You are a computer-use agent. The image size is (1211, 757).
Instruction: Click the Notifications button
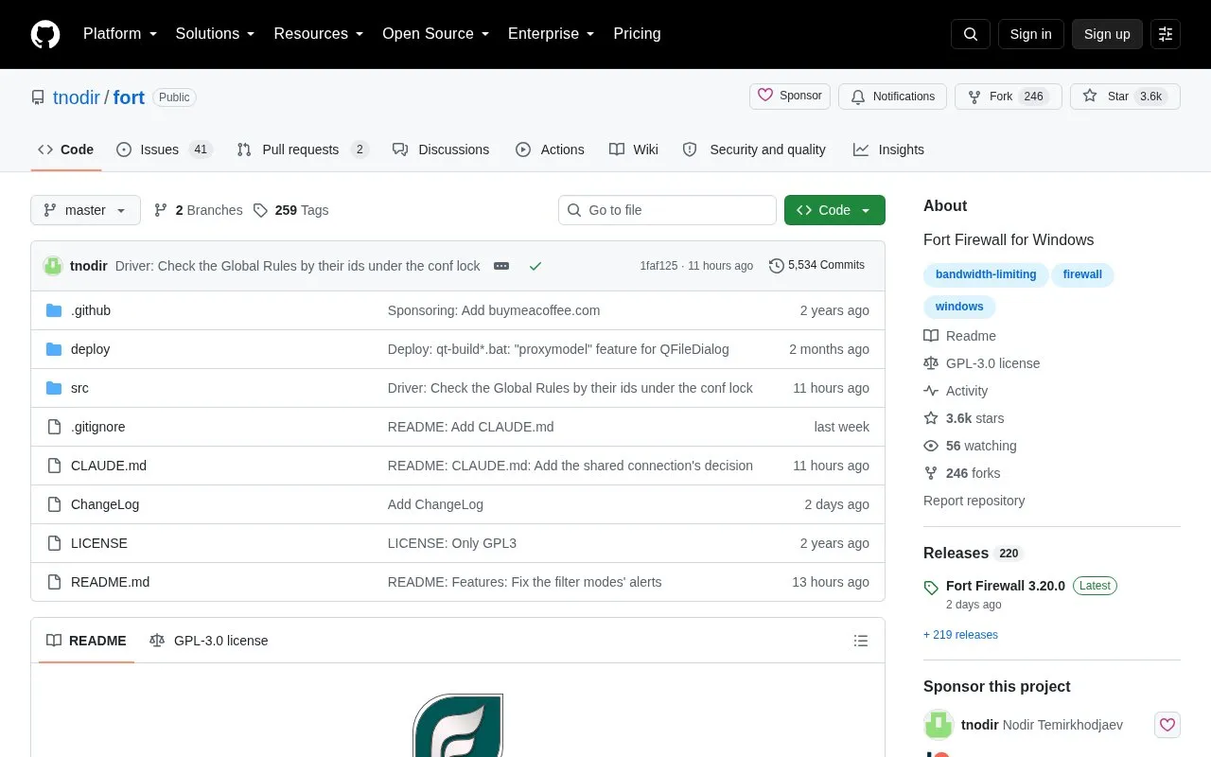click(x=892, y=97)
